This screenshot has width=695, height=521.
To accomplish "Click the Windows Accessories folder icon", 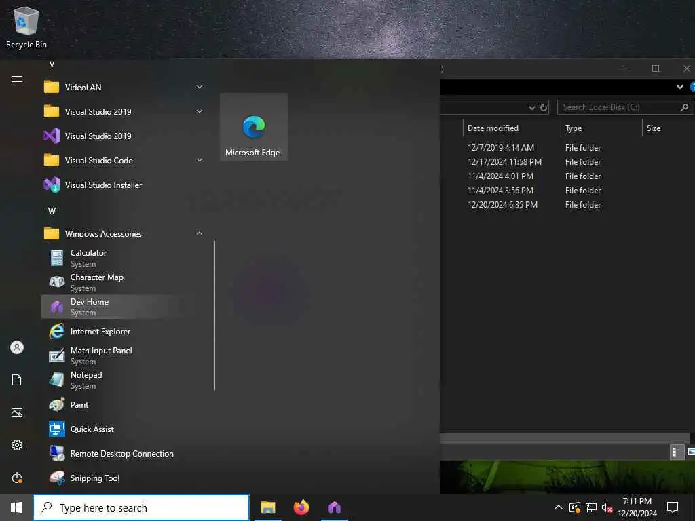I will pos(52,233).
